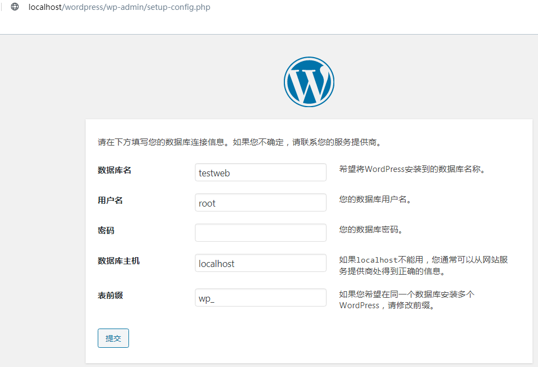This screenshot has height=367, width=538.
Task: Click the globe site-info icon
Action: coord(15,7)
